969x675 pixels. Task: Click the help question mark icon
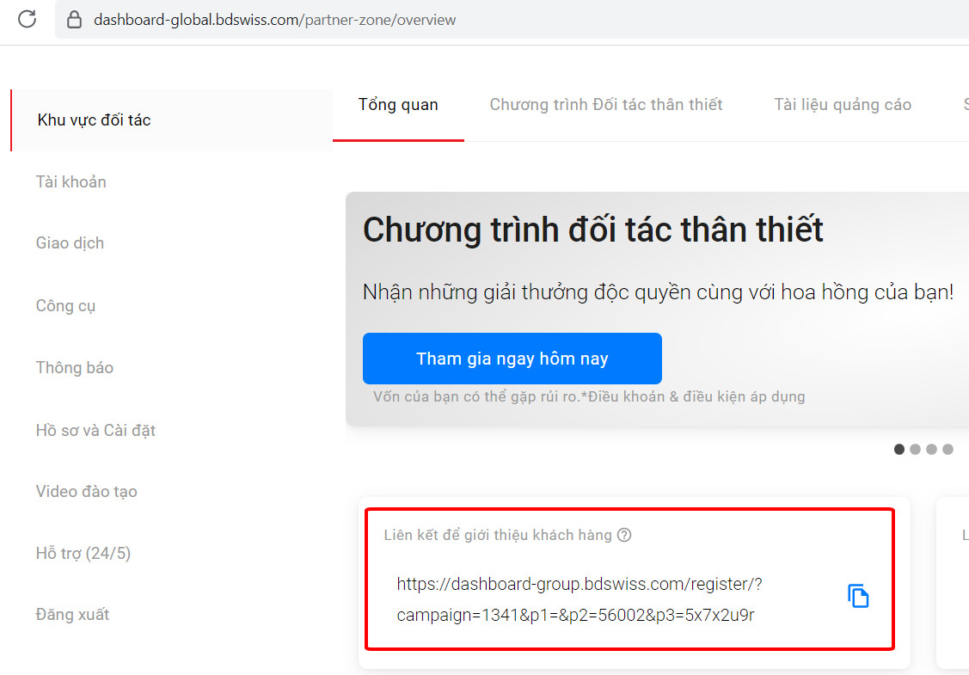(x=624, y=536)
